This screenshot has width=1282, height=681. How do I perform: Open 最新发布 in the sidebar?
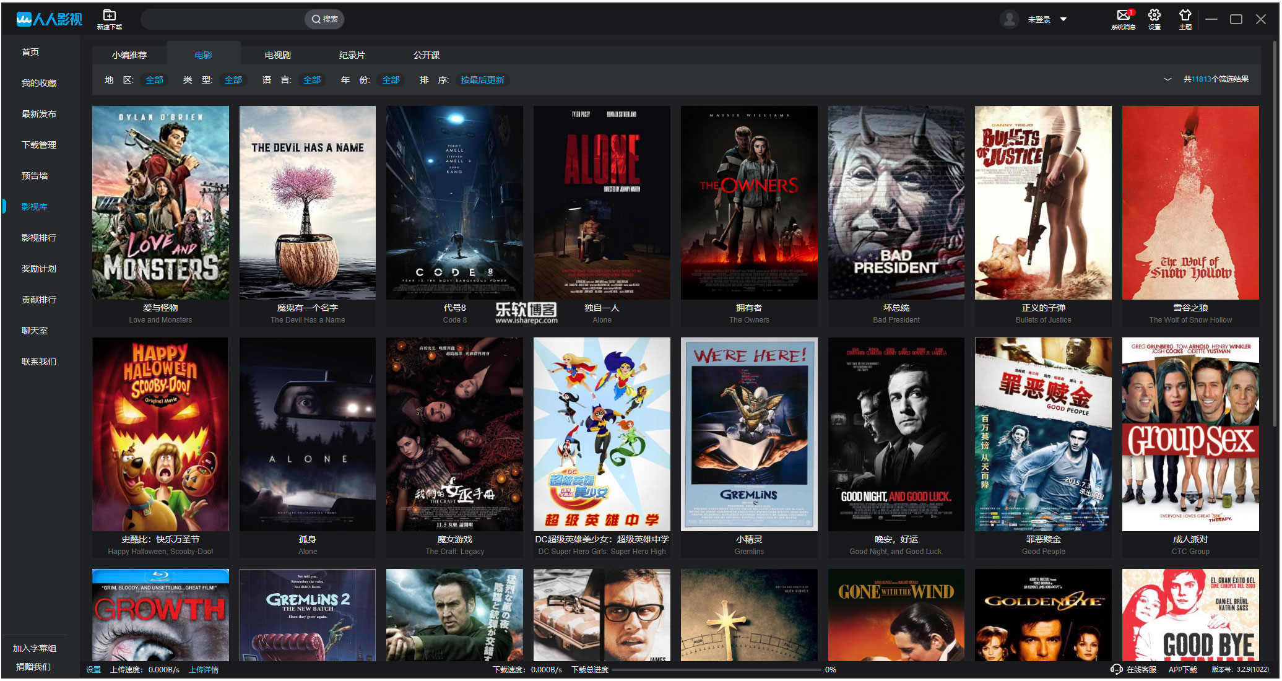pos(39,114)
